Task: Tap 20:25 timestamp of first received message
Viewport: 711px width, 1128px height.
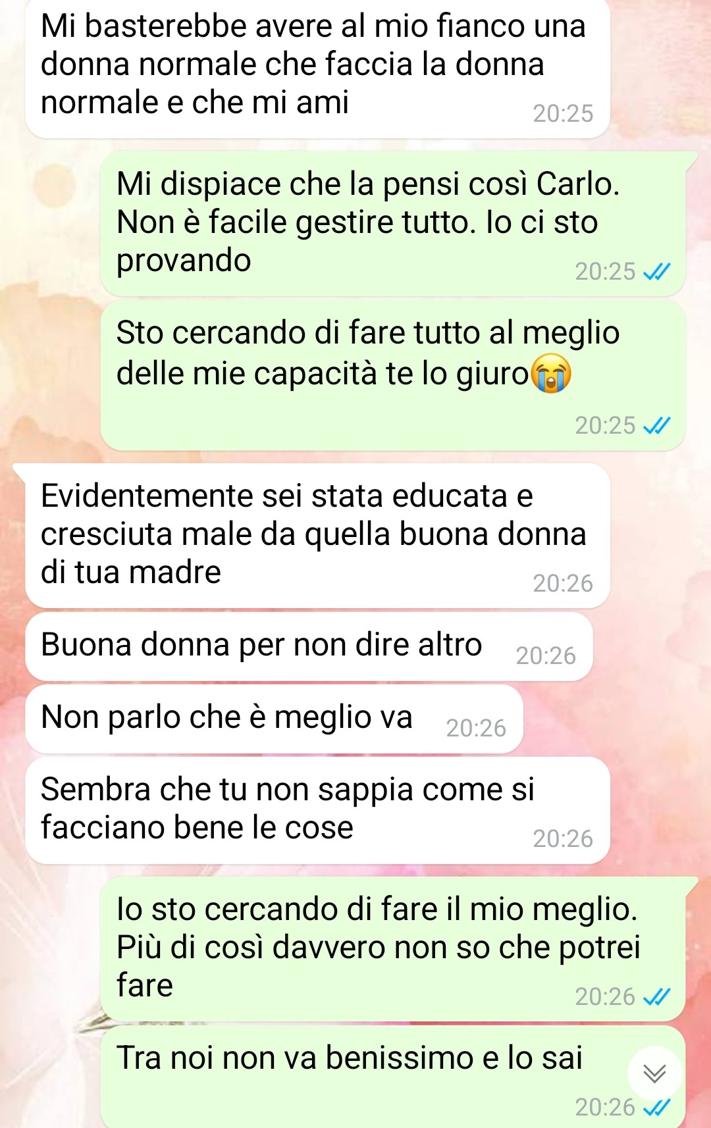Action: [563, 114]
